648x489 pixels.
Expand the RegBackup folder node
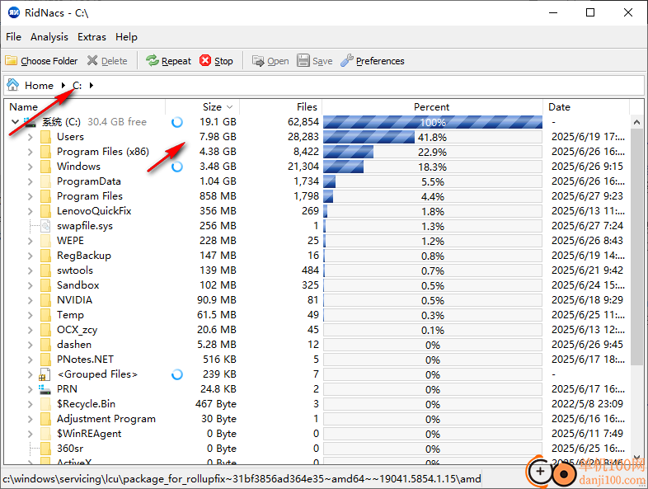click(x=31, y=256)
